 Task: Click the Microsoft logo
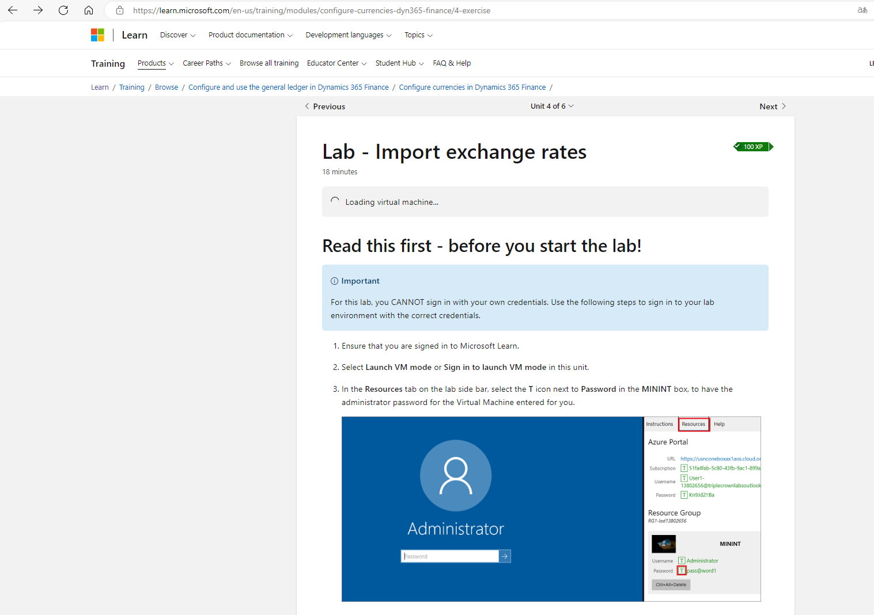point(97,35)
